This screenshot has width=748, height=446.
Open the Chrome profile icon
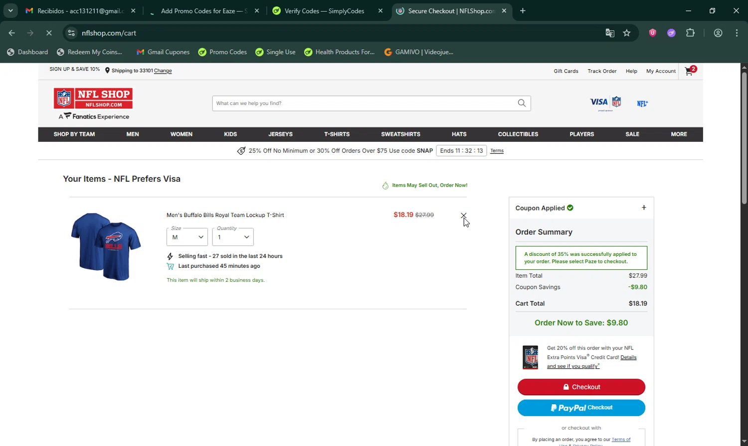coord(718,33)
